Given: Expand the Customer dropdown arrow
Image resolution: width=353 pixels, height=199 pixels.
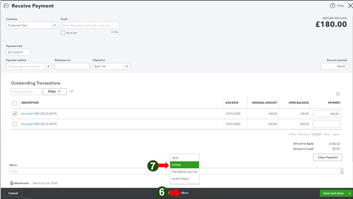Looking at the screenshot, I should [55, 25].
